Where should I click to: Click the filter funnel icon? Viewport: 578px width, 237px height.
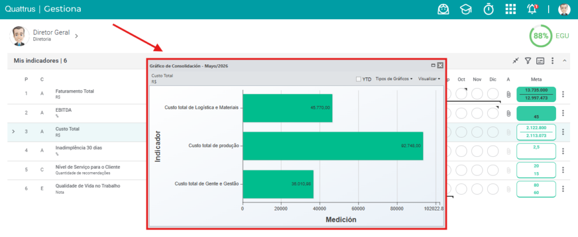[528, 61]
